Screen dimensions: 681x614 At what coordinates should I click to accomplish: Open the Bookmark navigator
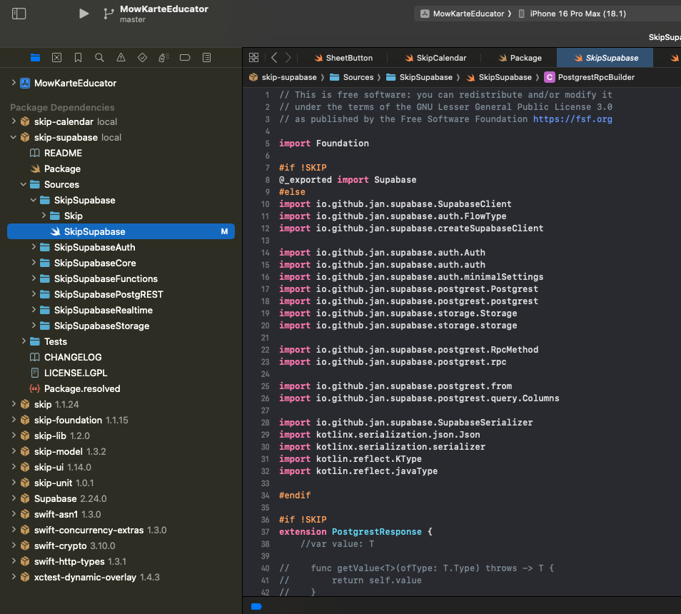[x=79, y=58]
